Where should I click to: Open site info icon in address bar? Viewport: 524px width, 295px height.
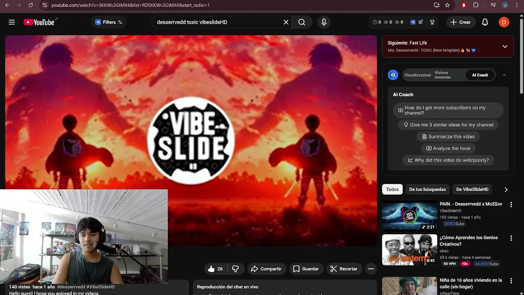point(45,5)
